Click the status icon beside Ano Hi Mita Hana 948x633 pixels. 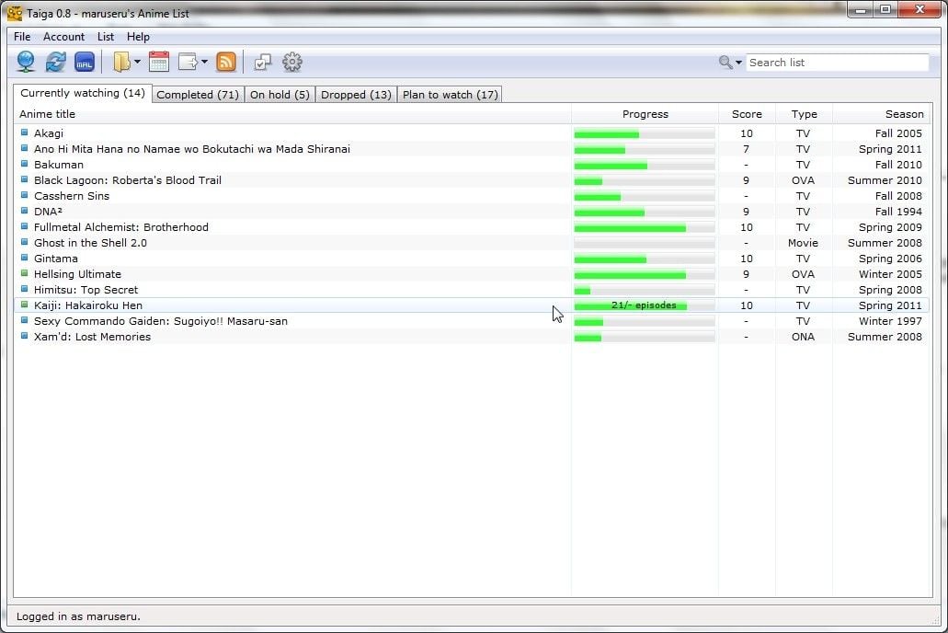(x=24, y=148)
